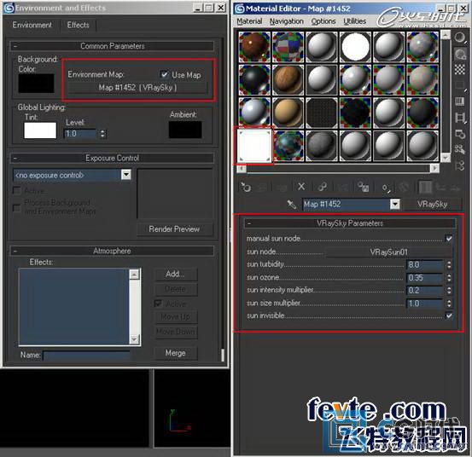The height and width of the screenshot is (457, 472).
Task: Open the Map #1452 name dropdown
Action: 395,204
